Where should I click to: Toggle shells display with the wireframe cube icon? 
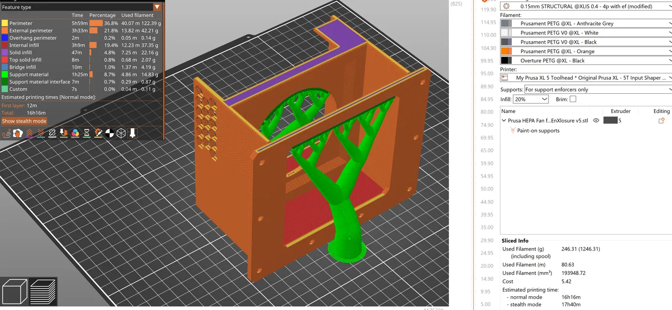[121, 133]
